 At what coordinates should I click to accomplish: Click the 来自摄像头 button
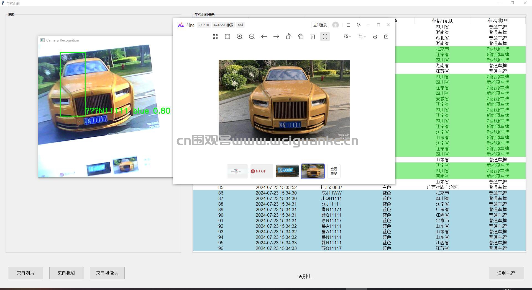pos(107,273)
